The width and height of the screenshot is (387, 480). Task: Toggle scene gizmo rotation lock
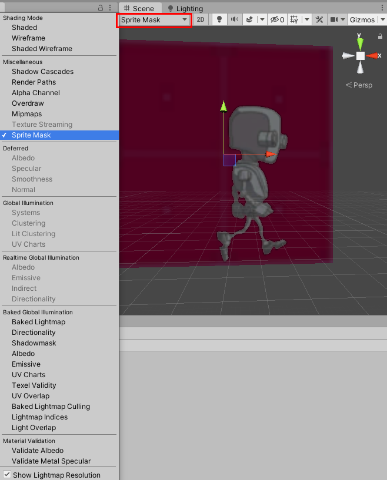point(380,36)
